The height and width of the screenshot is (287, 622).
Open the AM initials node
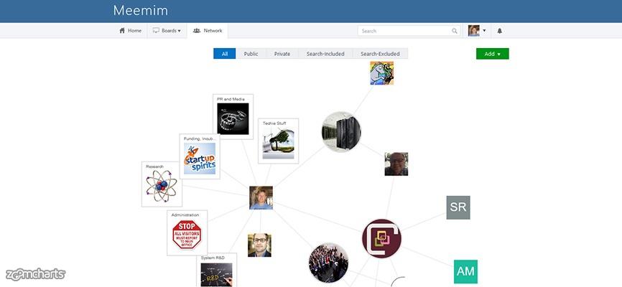pos(465,271)
